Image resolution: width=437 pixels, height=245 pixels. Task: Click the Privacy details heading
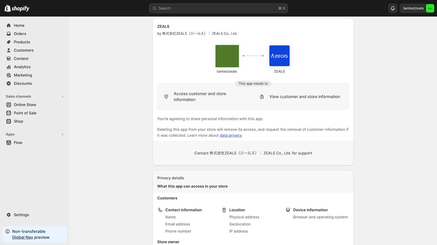pyautogui.click(x=171, y=178)
